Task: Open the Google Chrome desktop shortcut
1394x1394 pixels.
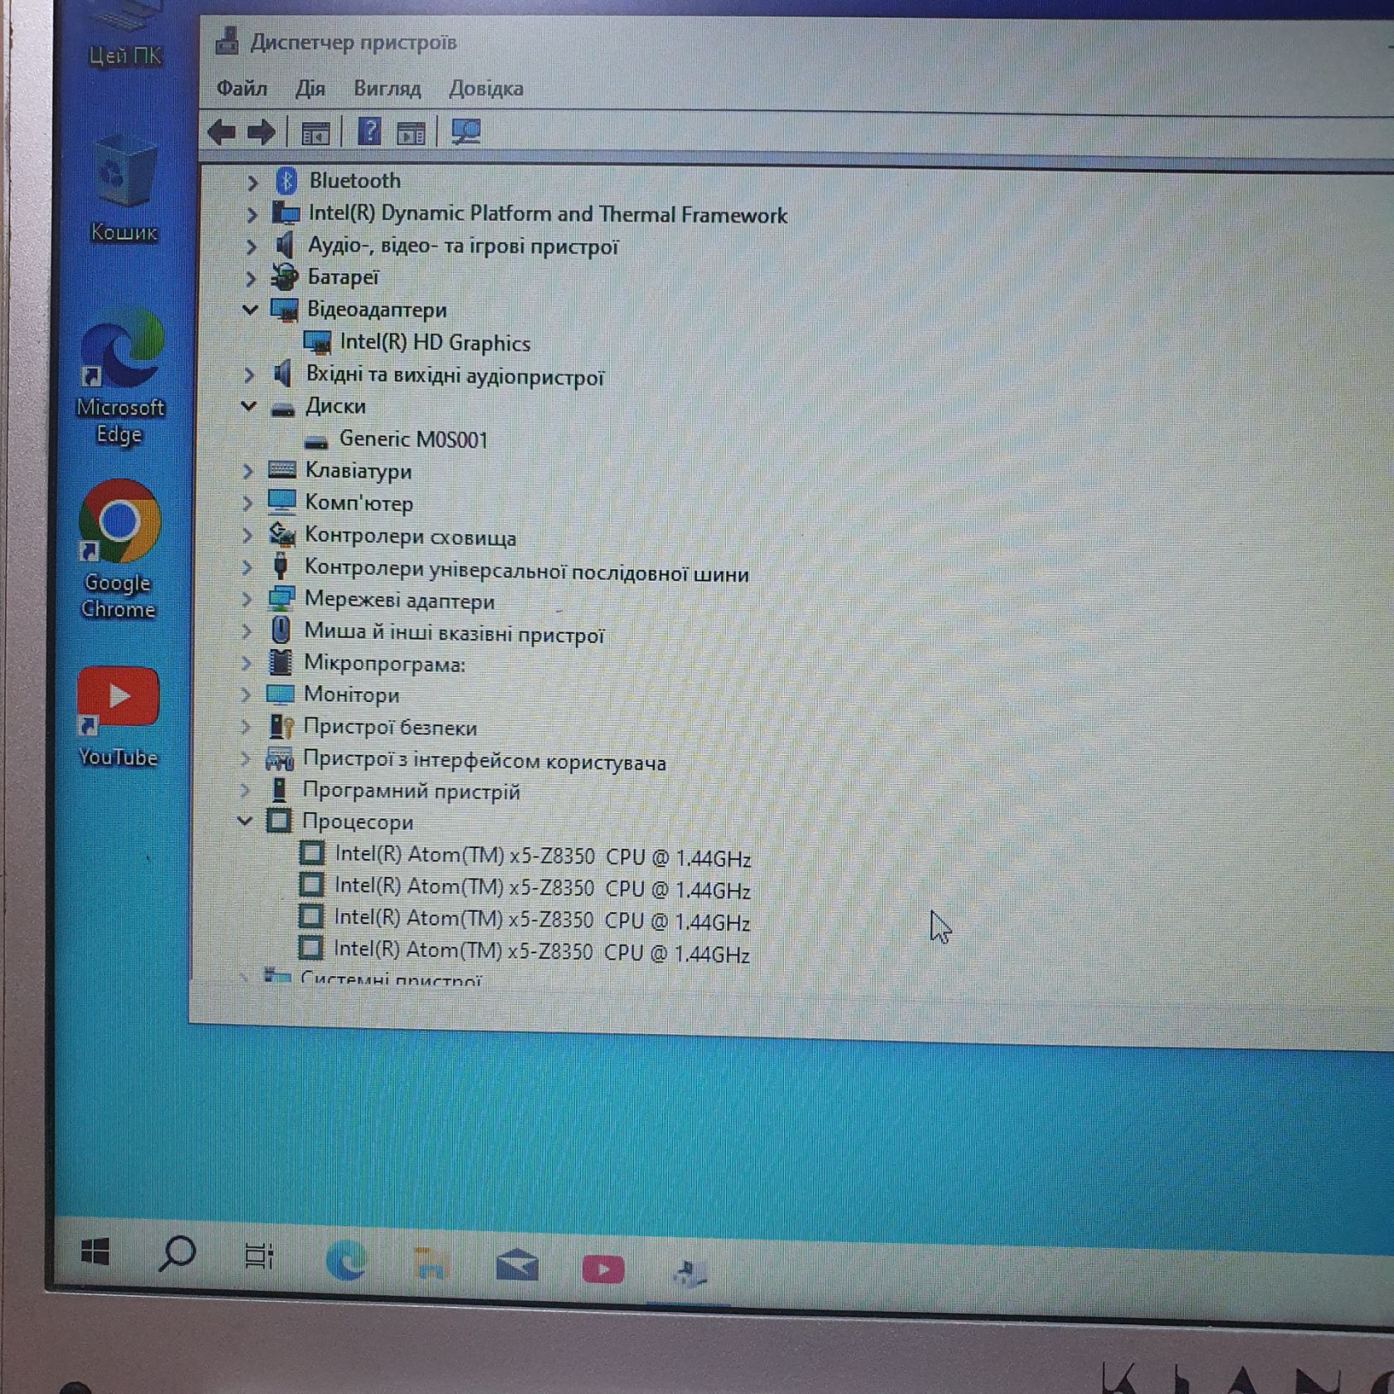Action: (119, 548)
